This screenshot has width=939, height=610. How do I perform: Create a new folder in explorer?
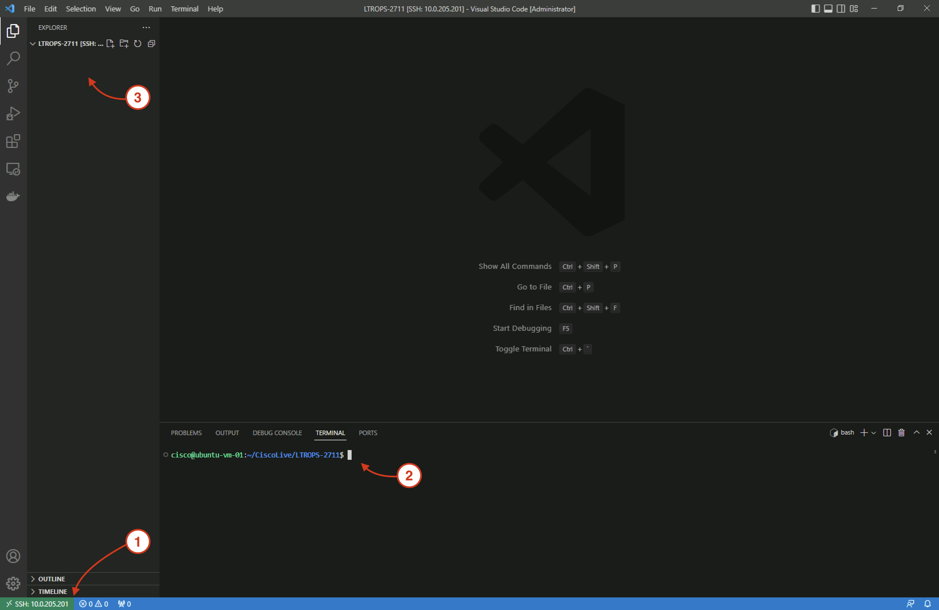coord(124,44)
